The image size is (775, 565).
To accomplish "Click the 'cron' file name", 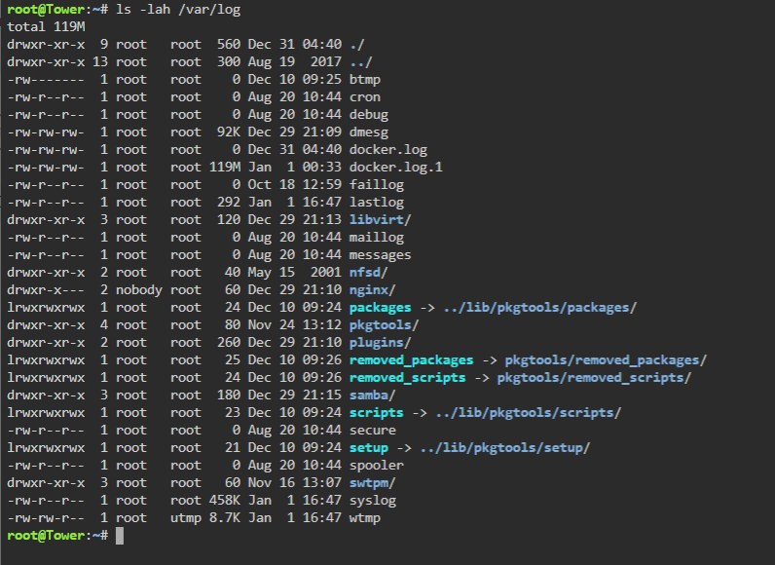I will click(365, 96).
